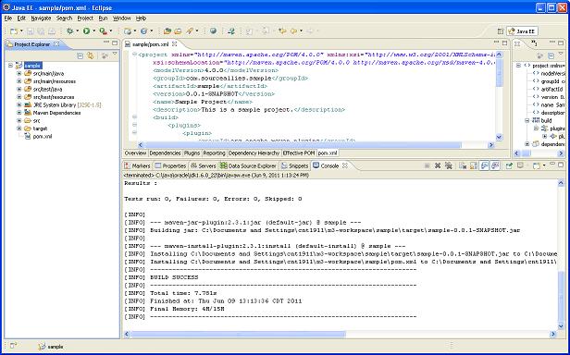Viewport: 570px width, 355px height.
Task: Fold the build element in editor gutter
Action: (x=134, y=117)
